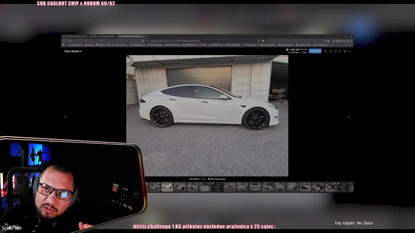Open the Animate Subscribe bookmark
The width and height of the screenshot is (415, 233).
pos(233,45)
